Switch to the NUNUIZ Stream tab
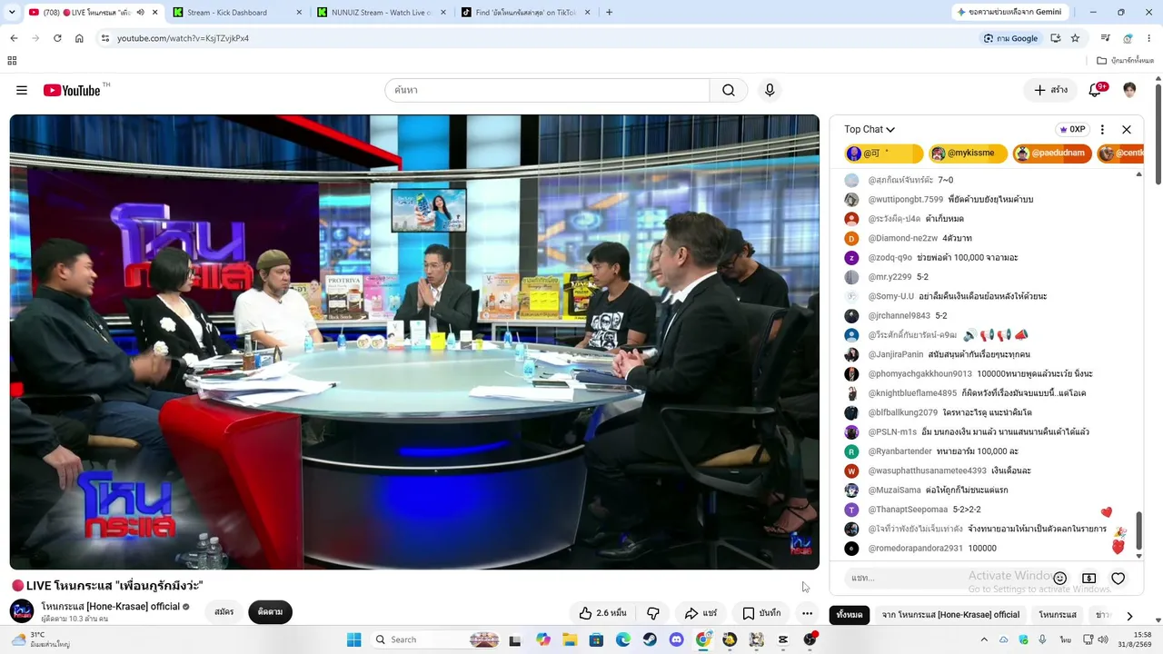1163x654 pixels. (382, 13)
